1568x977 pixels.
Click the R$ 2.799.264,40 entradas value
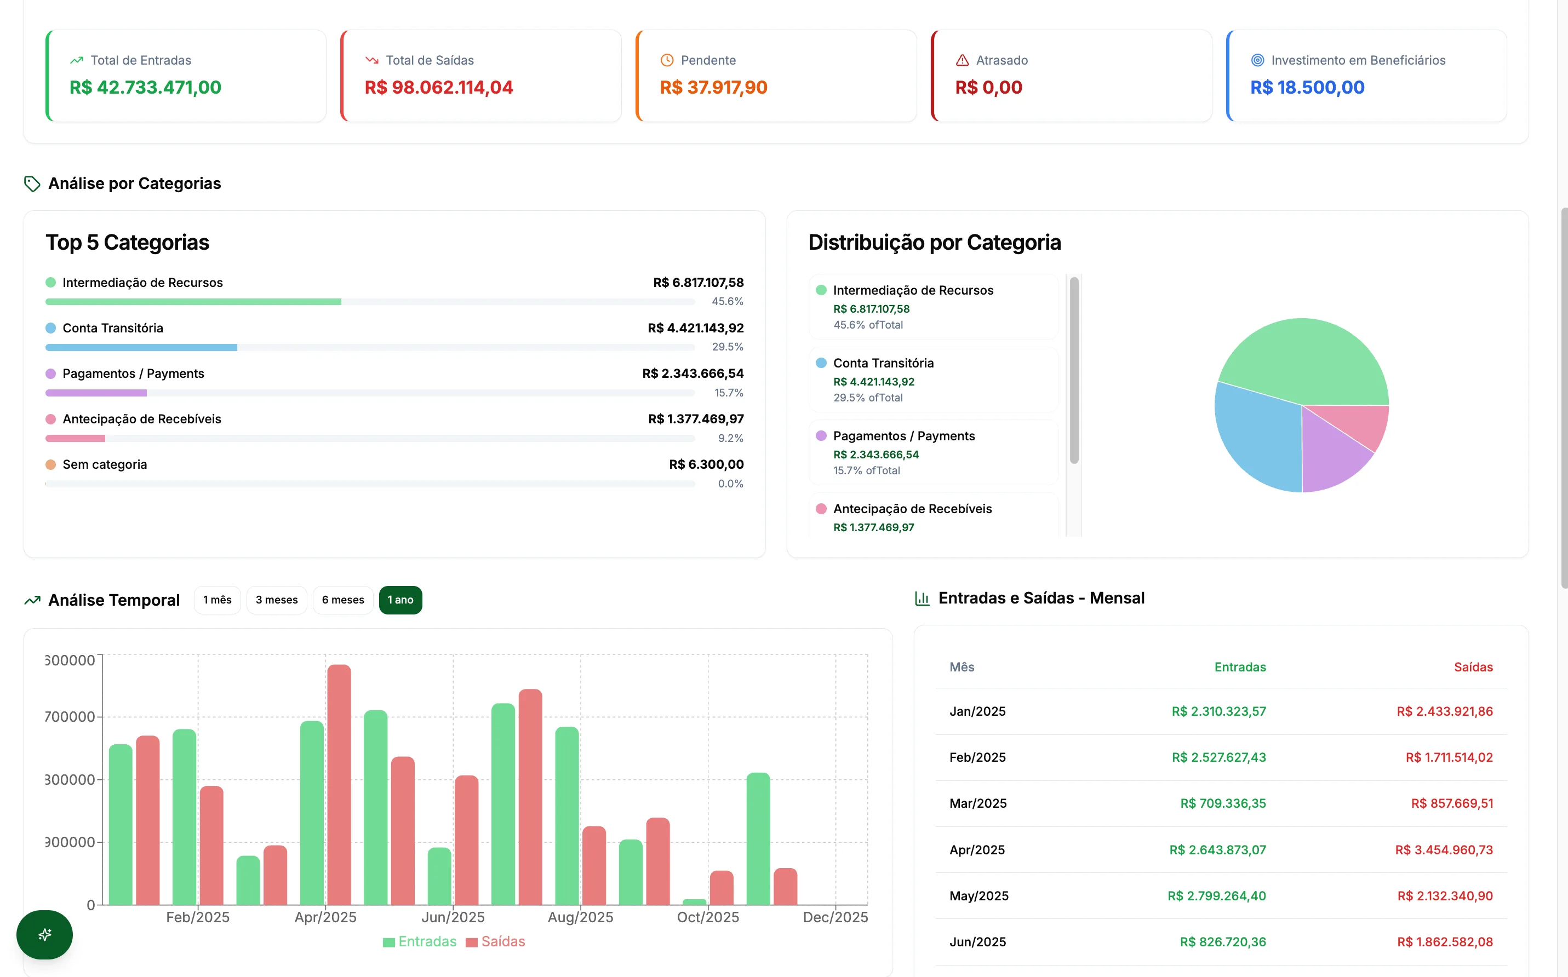click(1216, 895)
